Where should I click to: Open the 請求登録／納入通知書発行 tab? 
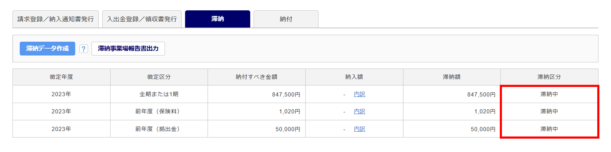coord(56,19)
